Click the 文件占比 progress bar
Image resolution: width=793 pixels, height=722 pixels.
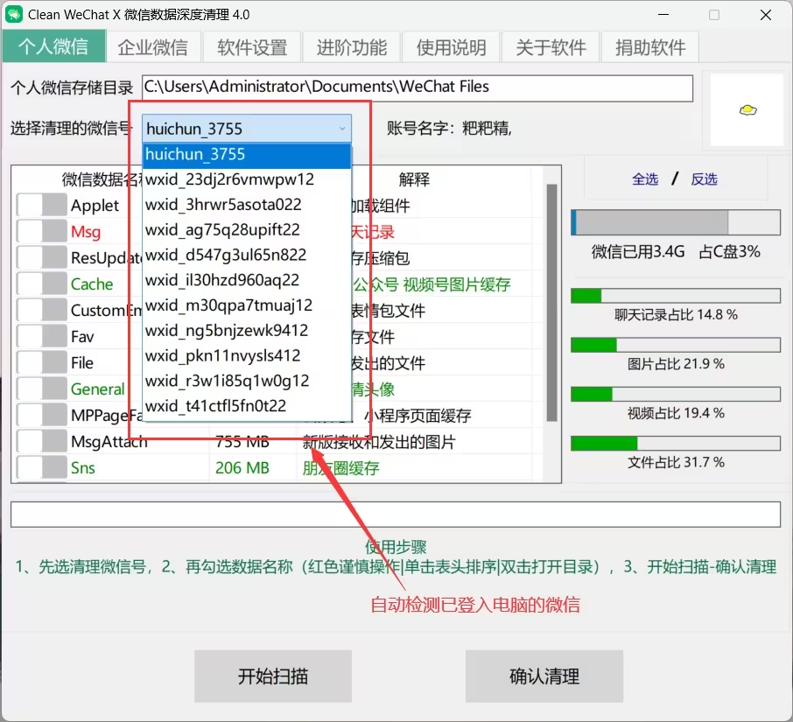pyautogui.click(x=675, y=444)
